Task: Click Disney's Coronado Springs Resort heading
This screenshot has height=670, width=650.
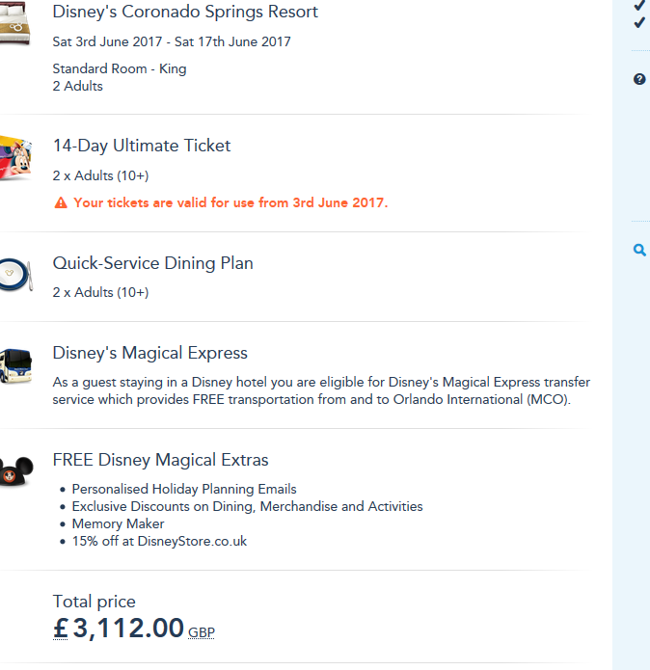Action: click(185, 13)
